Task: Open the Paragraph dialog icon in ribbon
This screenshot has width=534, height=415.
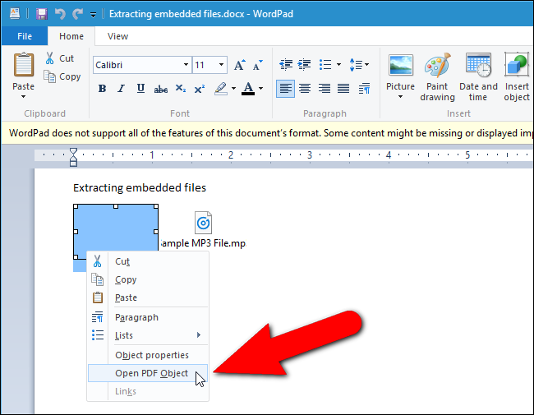Action: pyautogui.click(x=365, y=89)
